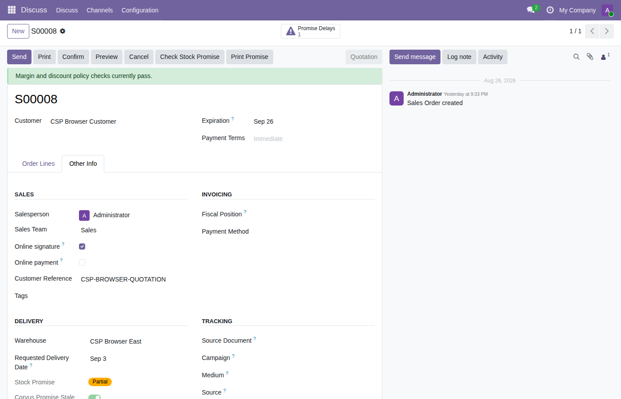Click the purple Send button
This screenshot has width=621, height=399.
pos(19,57)
